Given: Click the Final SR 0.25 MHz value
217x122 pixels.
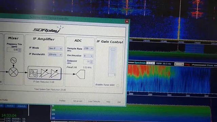Looking at the screenshot, I should (87, 67).
